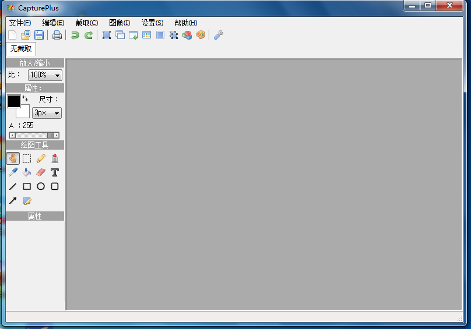Click the black foreground color swatch
471x329 pixels.
point(14,101)
